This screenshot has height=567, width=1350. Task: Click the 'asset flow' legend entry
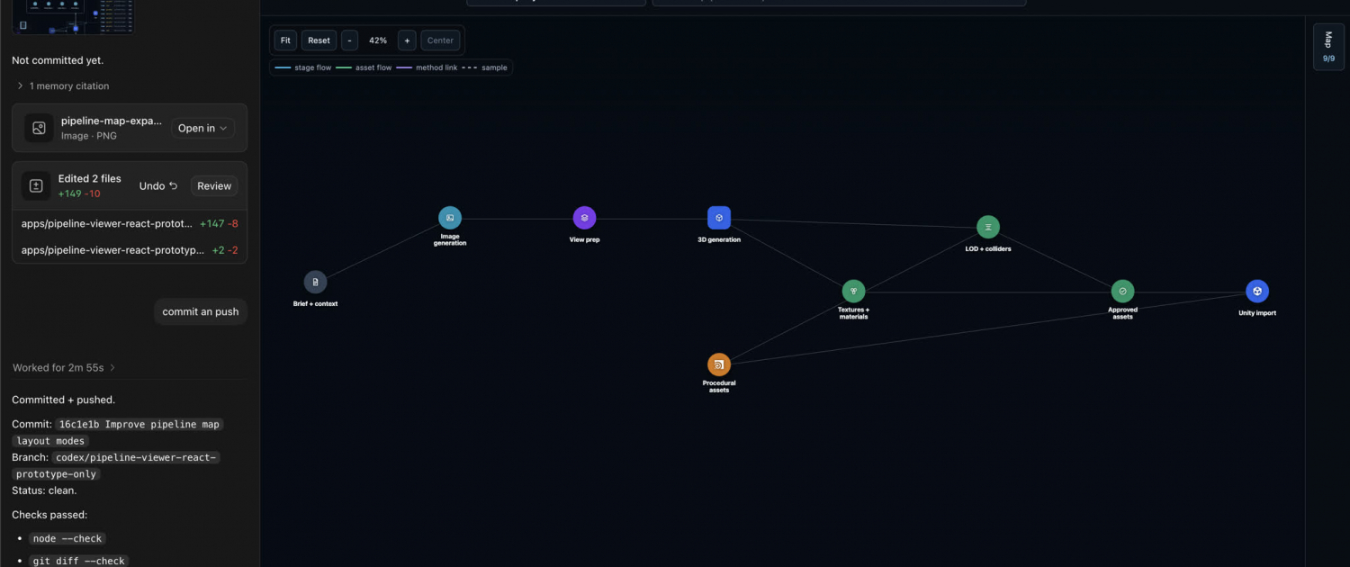click(x=364, y=67)
